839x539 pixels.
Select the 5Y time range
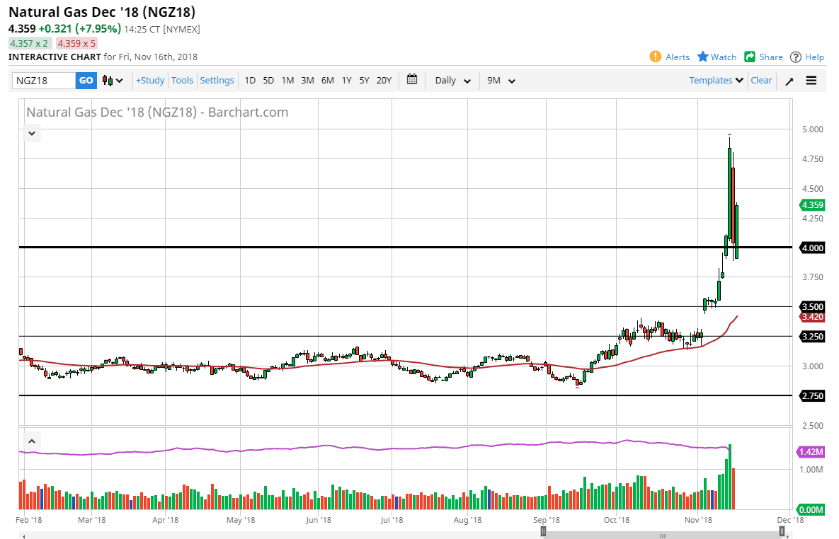pyautogui.click(x=364, y=80)
